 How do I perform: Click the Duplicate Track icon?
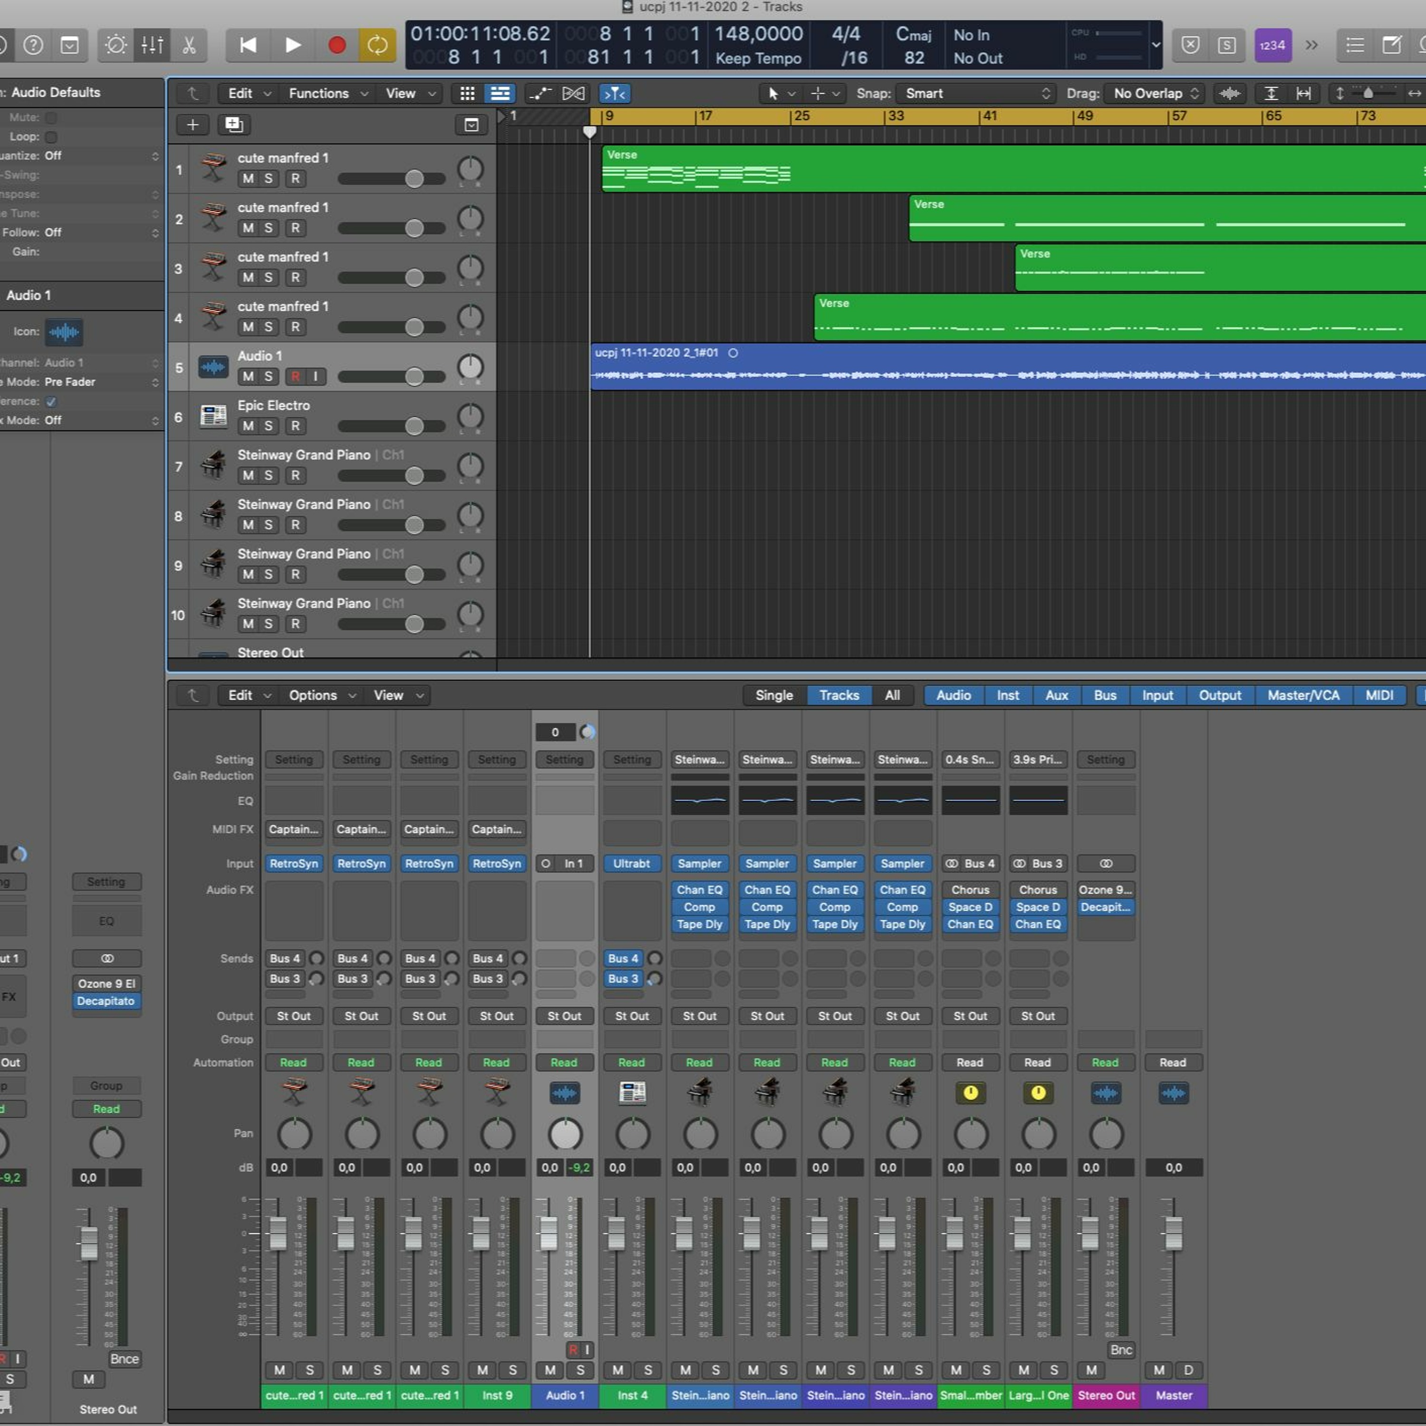click(x=234, y=125)
